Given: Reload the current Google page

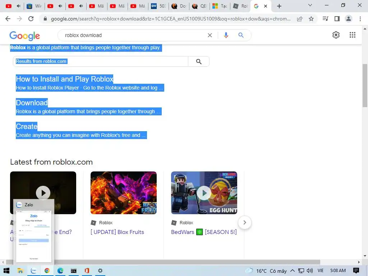Looking at the screenshot, I should click(x=31, y=19).
